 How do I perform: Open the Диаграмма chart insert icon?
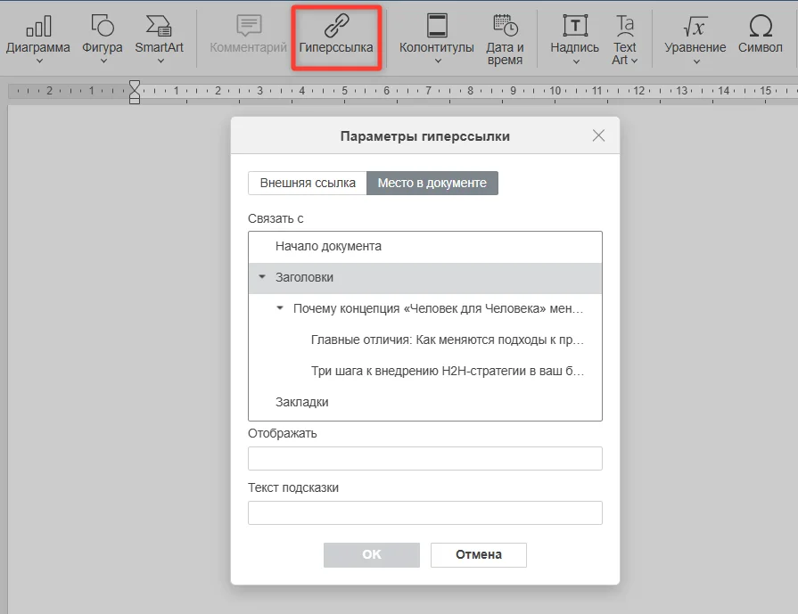pyautogui.click(x=38, y=27)
